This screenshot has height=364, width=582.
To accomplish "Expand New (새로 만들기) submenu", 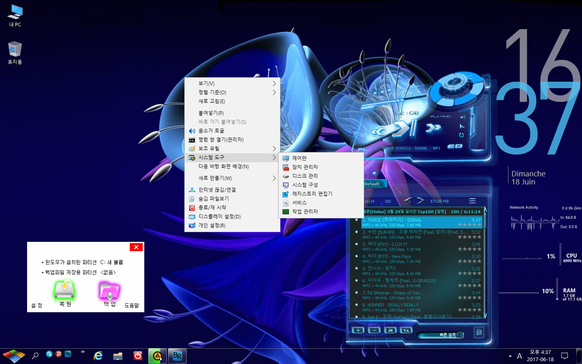I will pos(232,178).
